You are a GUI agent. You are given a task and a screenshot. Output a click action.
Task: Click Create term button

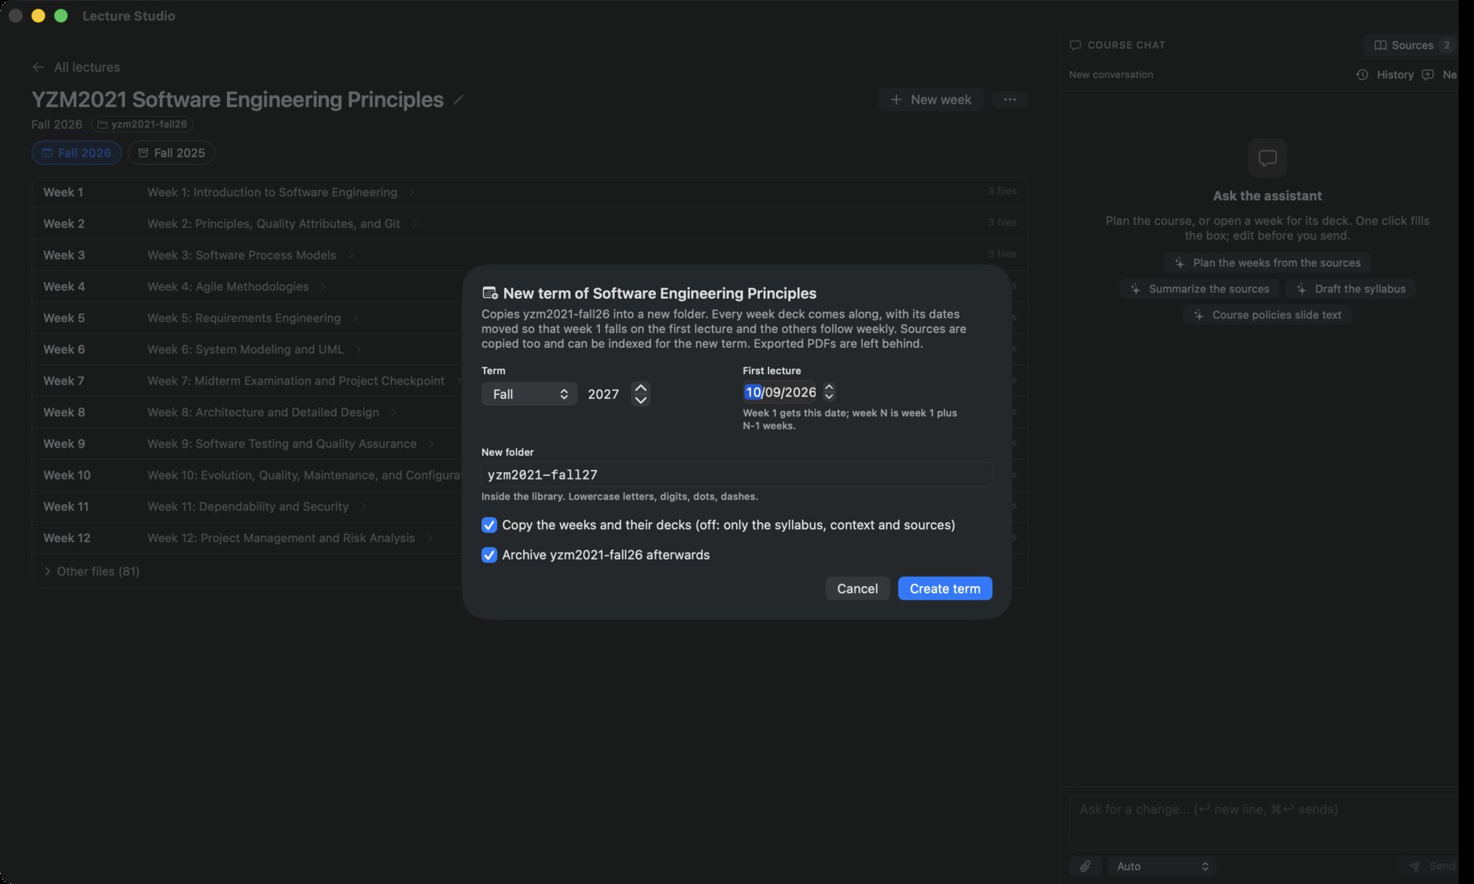click(945, 589)
